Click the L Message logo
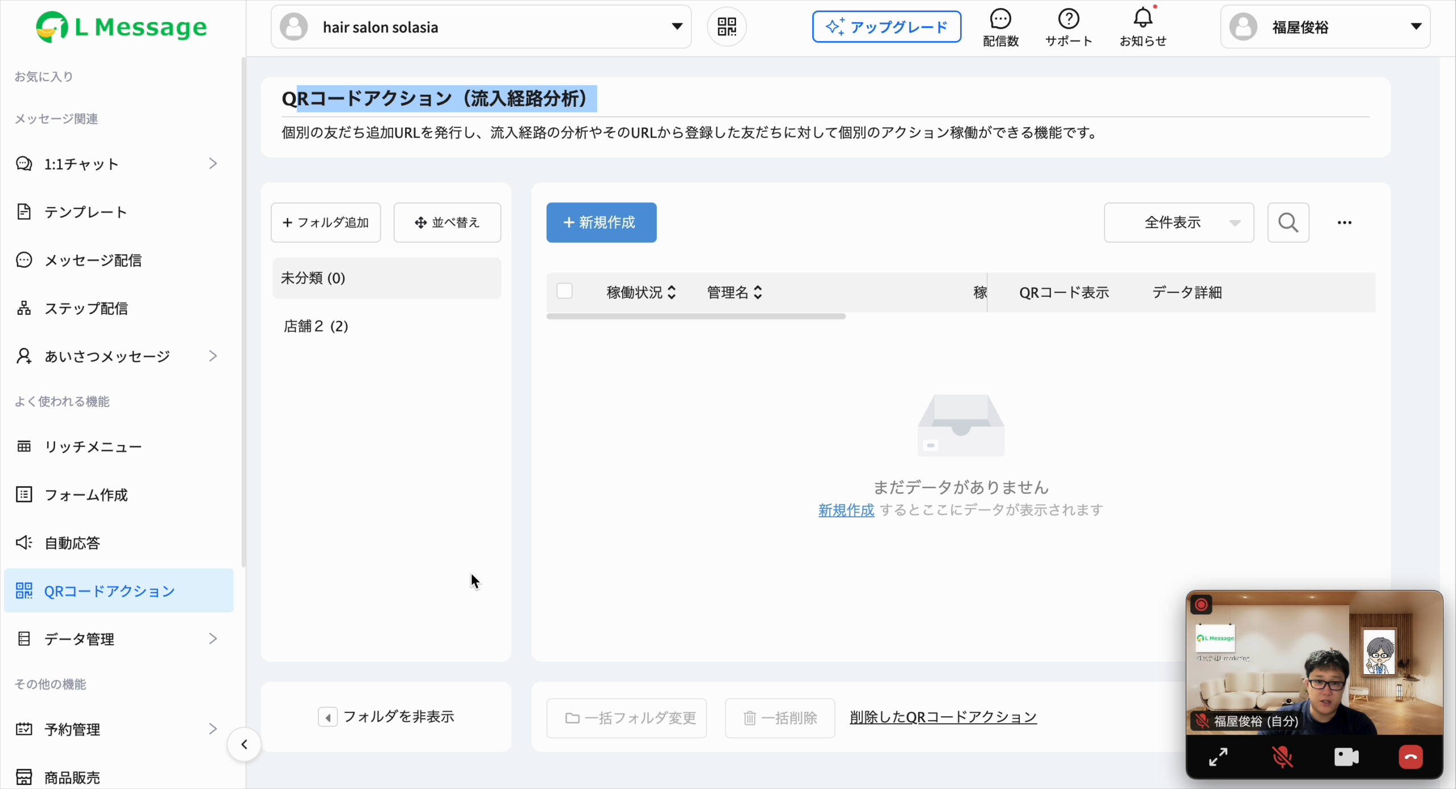1456x789 pixels. tap(121, 27)
